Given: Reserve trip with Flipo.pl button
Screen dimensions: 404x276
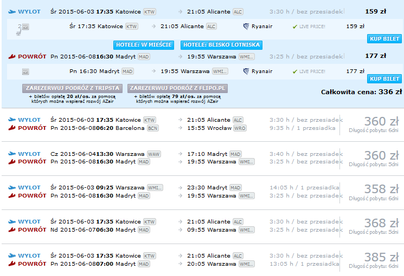Looking at the screenshot, I should pyautogui.click(x=177, y=88).
